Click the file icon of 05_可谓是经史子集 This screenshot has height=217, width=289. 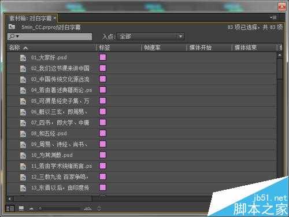click(23, 101)
